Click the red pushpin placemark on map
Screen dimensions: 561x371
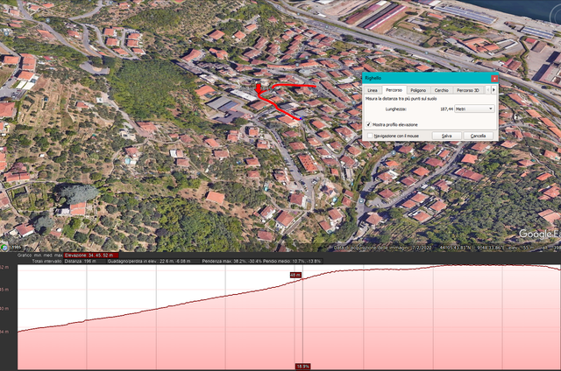point(259,88)
